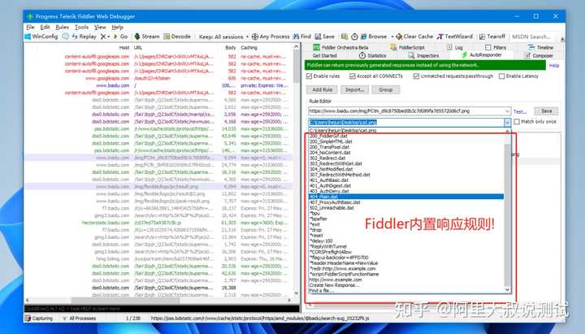Click the Group button

[386, 89]
